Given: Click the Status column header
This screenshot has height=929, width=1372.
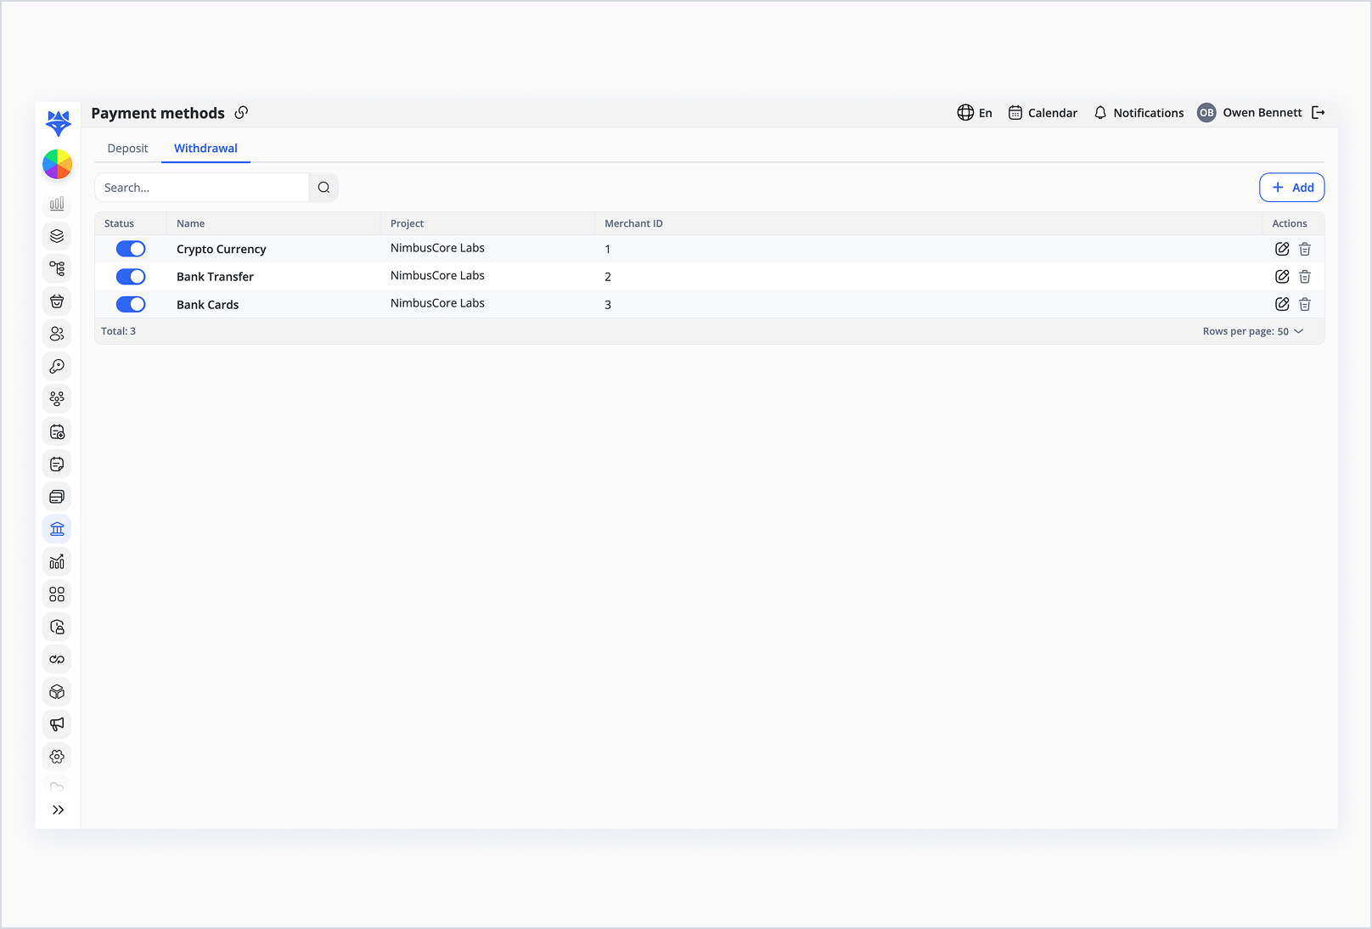Looking at the screenshot, I should click(x=119, y=223).
